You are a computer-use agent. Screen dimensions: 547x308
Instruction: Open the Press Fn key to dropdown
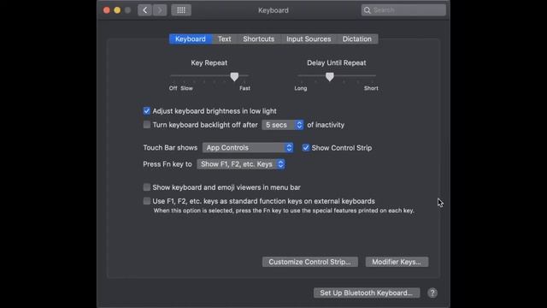click(241, 164)
